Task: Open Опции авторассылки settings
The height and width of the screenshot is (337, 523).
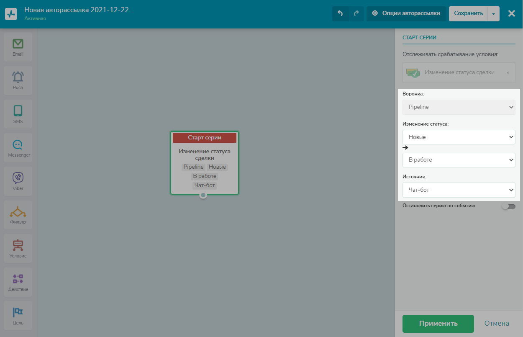Action: point(406,13)
